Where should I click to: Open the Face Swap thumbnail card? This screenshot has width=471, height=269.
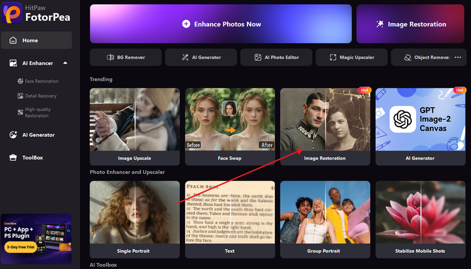click(x=230, y=127)
